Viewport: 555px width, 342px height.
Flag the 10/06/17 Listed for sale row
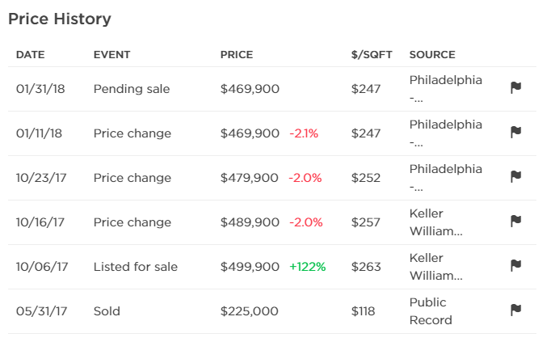515,266
